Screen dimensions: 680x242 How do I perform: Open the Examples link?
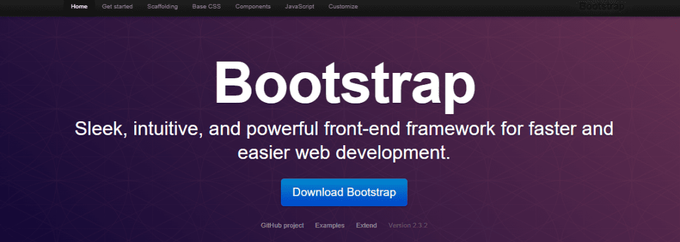pyautogui.click(x=329, y=225)
